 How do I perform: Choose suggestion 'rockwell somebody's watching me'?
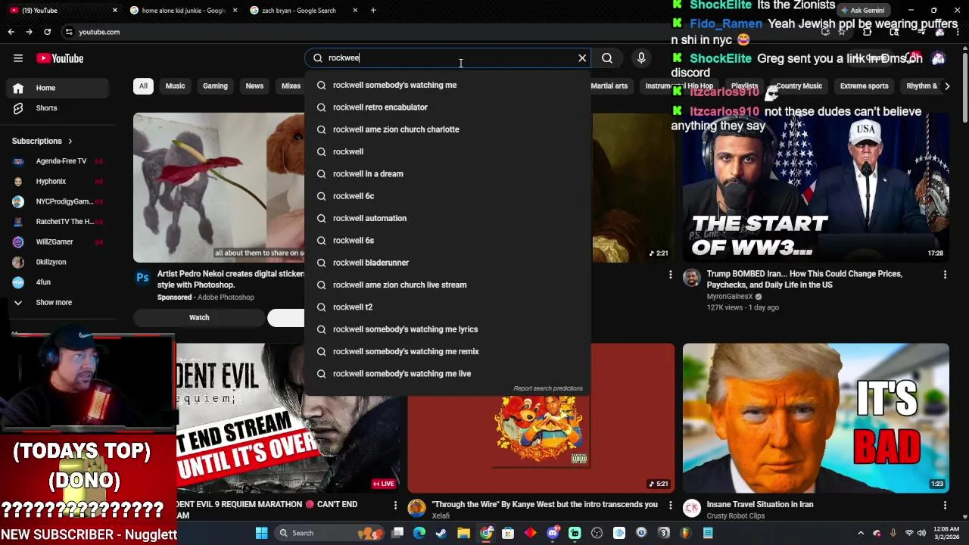[x=447, y=86]
